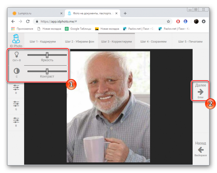
Task: Click the photo preview of the man
Action: 108,107
